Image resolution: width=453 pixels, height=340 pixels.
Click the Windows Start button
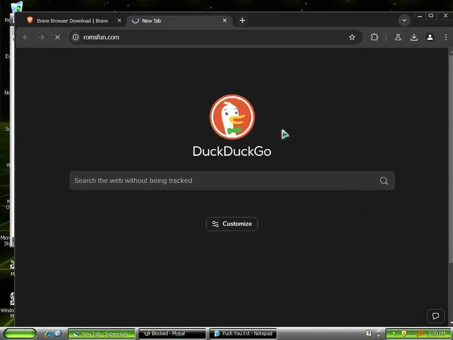click(x=19, y=334)
